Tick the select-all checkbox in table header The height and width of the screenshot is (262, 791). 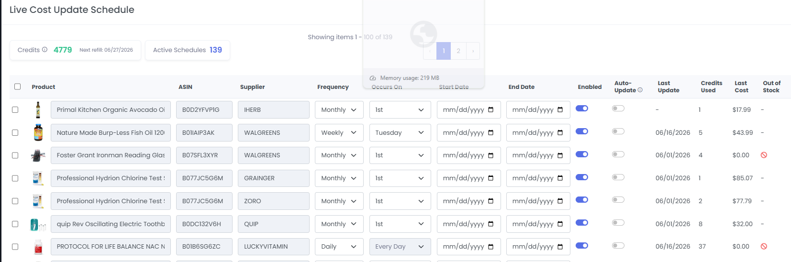point(18,87)
